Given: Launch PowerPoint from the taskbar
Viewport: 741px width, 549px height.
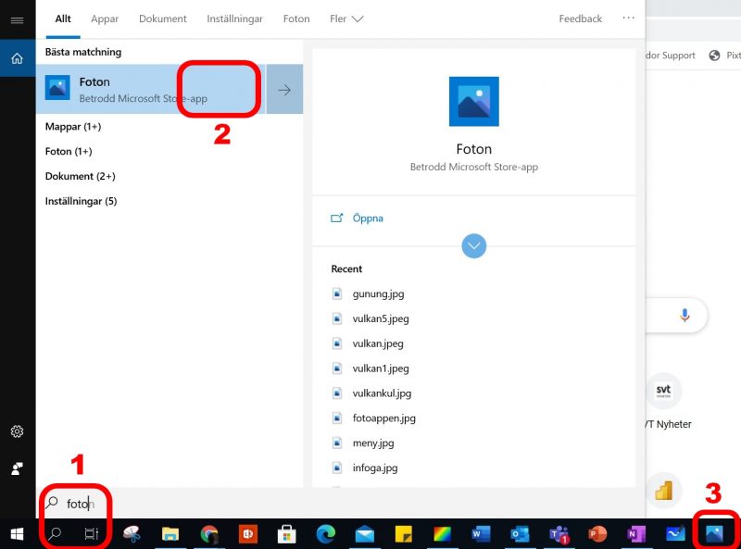Looking at the screenshot, I should [x=597, y=534].
